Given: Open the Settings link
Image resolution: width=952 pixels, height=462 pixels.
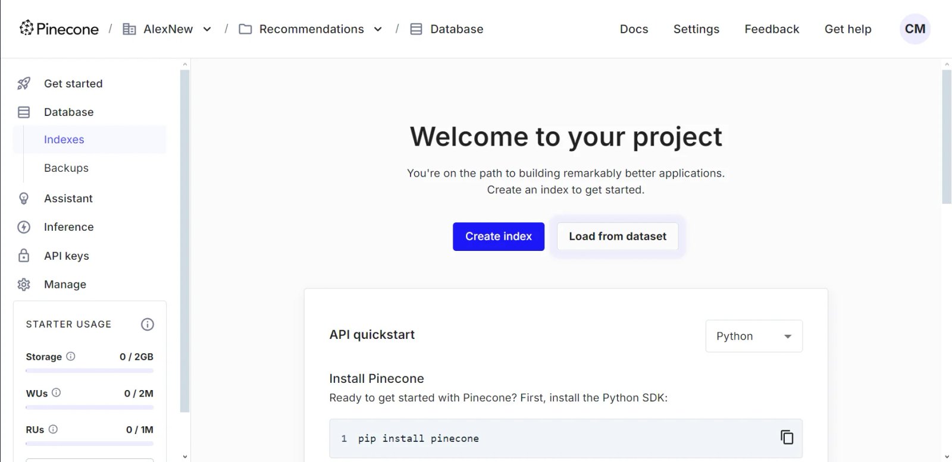Looking at the screenshot, I should coord(696,29).
